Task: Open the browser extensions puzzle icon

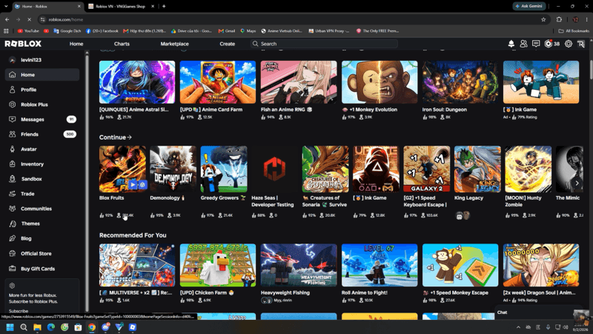Action: point(559,19)
